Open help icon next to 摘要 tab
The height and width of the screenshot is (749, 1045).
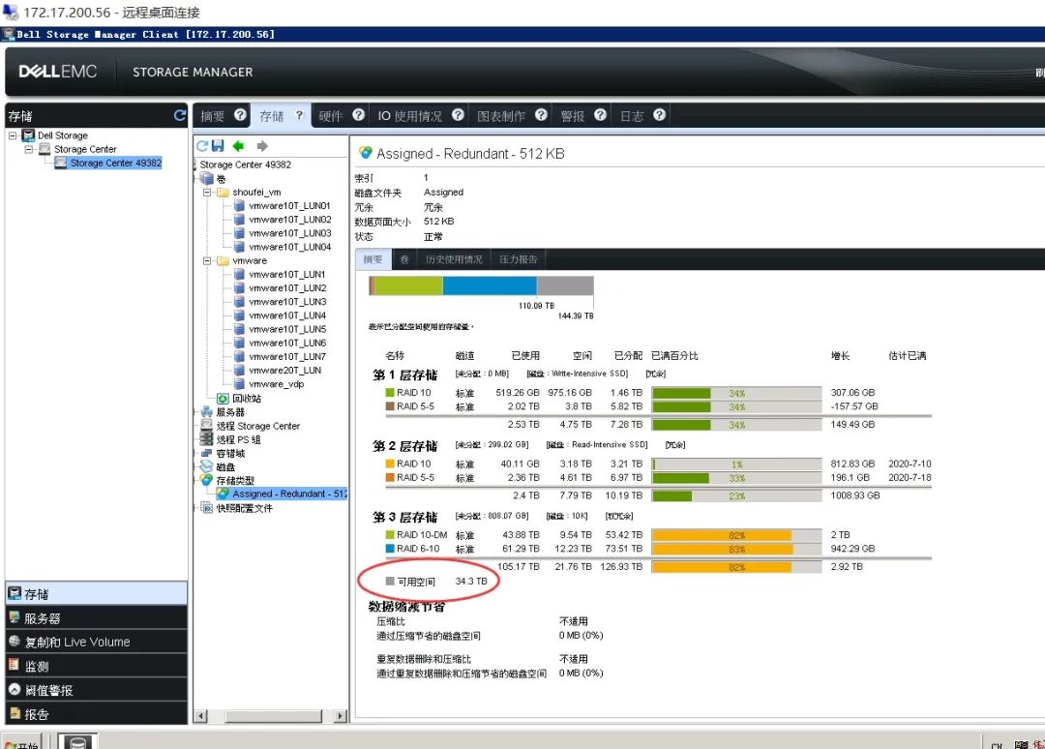(240, 114)
